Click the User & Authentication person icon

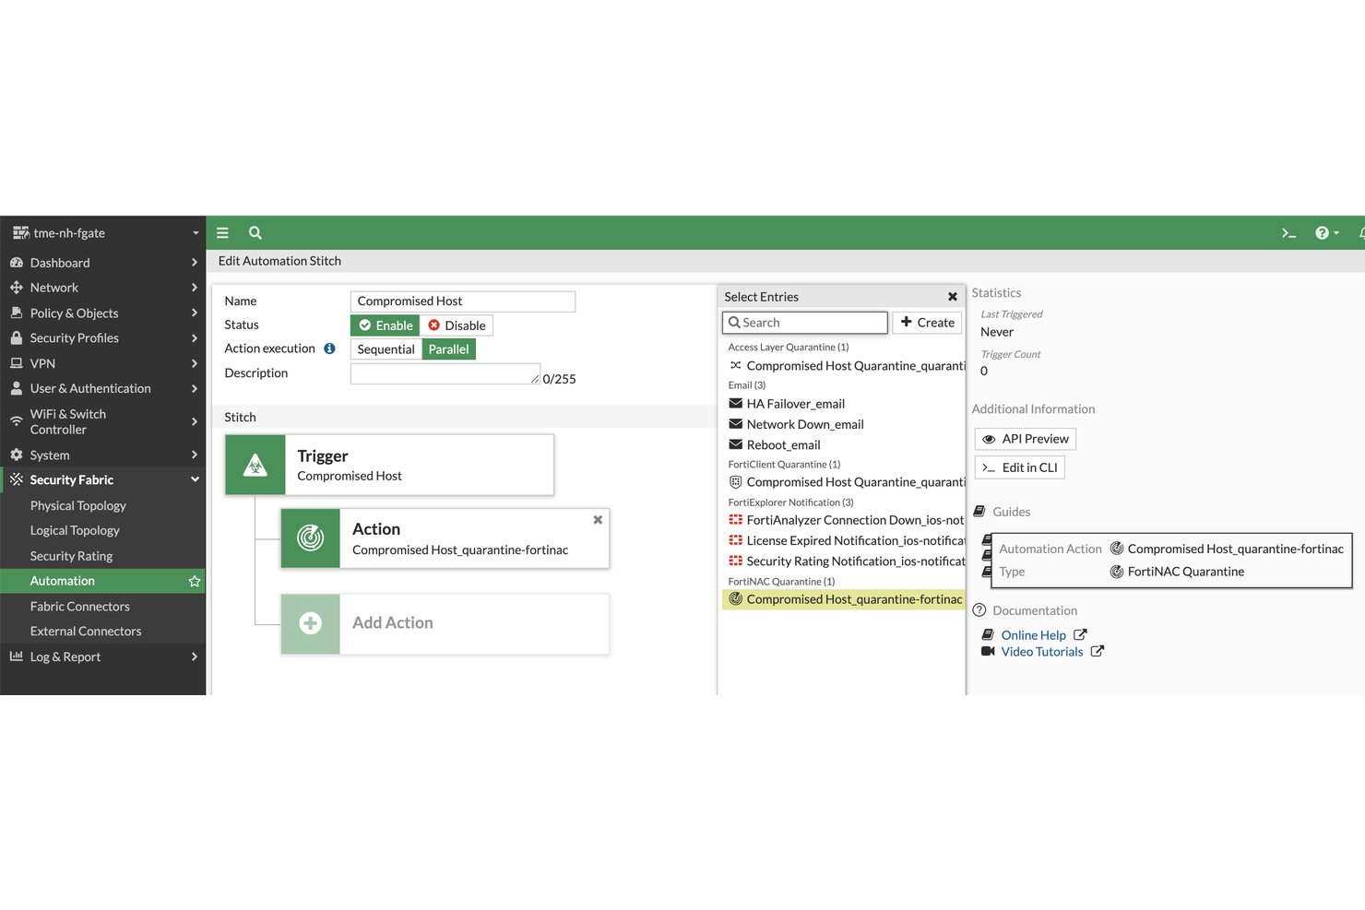(x=17, y=389)
